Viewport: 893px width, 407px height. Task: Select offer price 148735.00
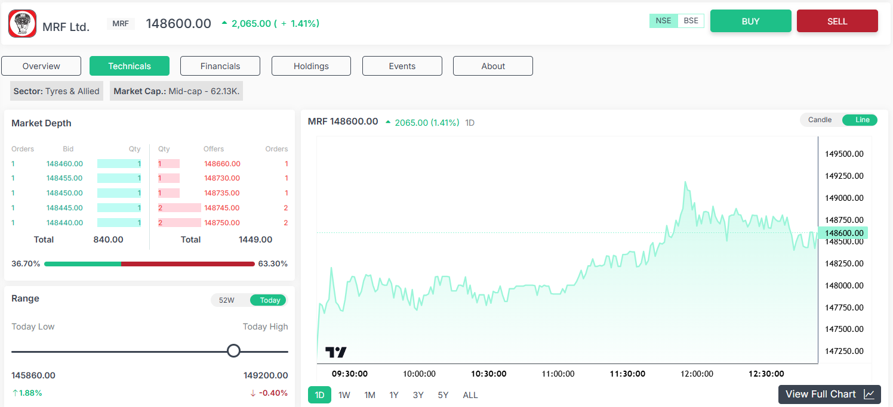(x=222, y=193)
